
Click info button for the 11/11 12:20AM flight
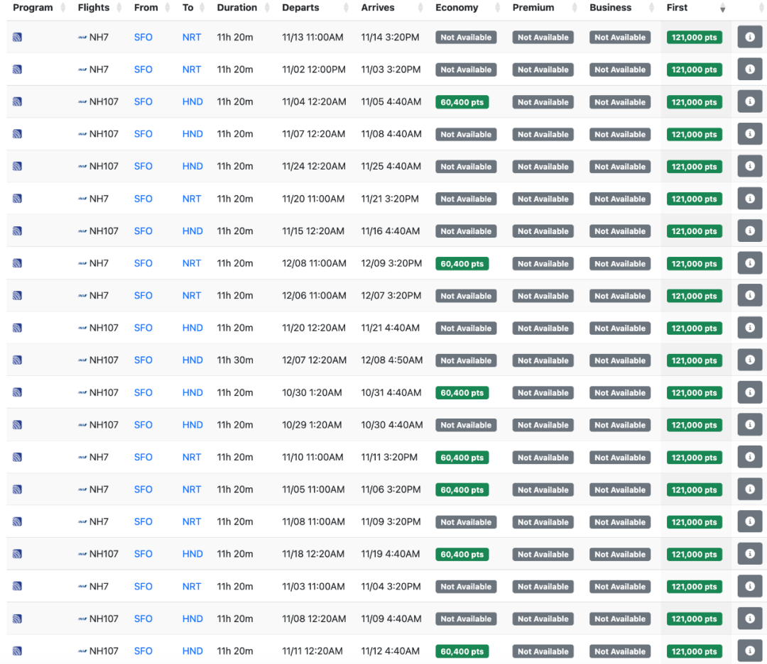749,651
